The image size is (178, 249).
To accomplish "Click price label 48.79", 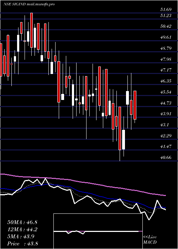I will (166, 48).
